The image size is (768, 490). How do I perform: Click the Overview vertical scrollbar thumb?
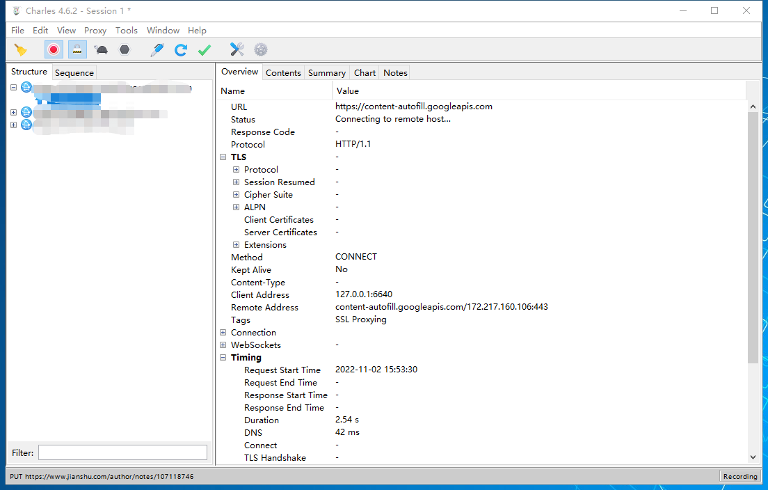(x=753, y=237)
